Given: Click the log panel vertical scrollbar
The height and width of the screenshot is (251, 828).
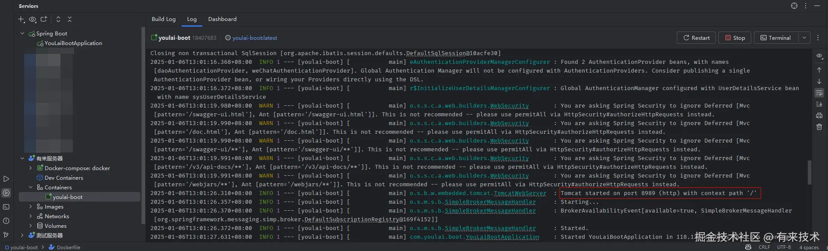Looking at the screenshot, I should (x=809, y=172).
